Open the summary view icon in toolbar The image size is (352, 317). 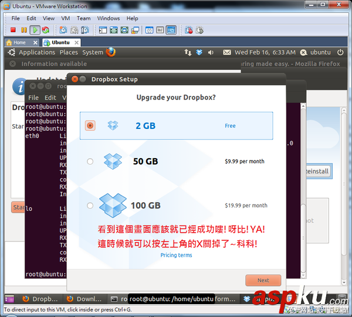(149, 30)
